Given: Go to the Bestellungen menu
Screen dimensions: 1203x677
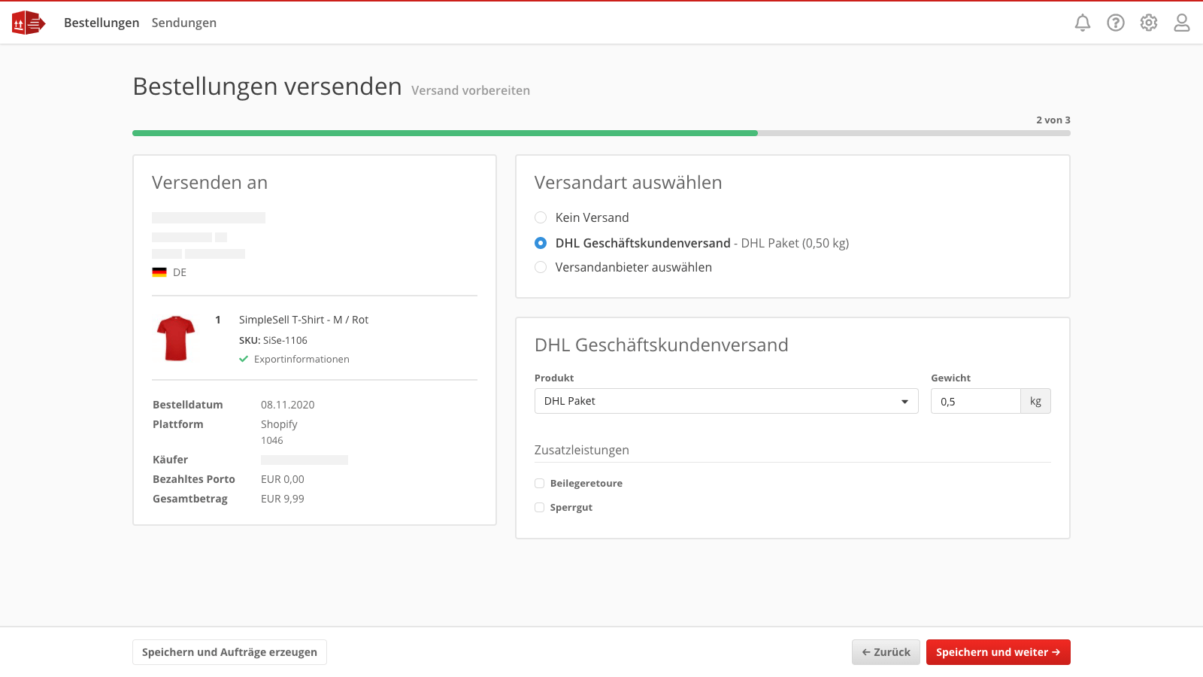Looking at the screenshot, I should [x=102, y=23].
